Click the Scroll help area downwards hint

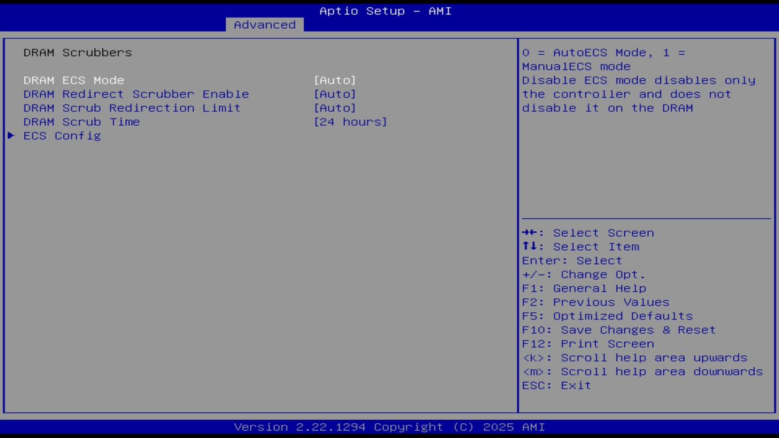[642, 371]
